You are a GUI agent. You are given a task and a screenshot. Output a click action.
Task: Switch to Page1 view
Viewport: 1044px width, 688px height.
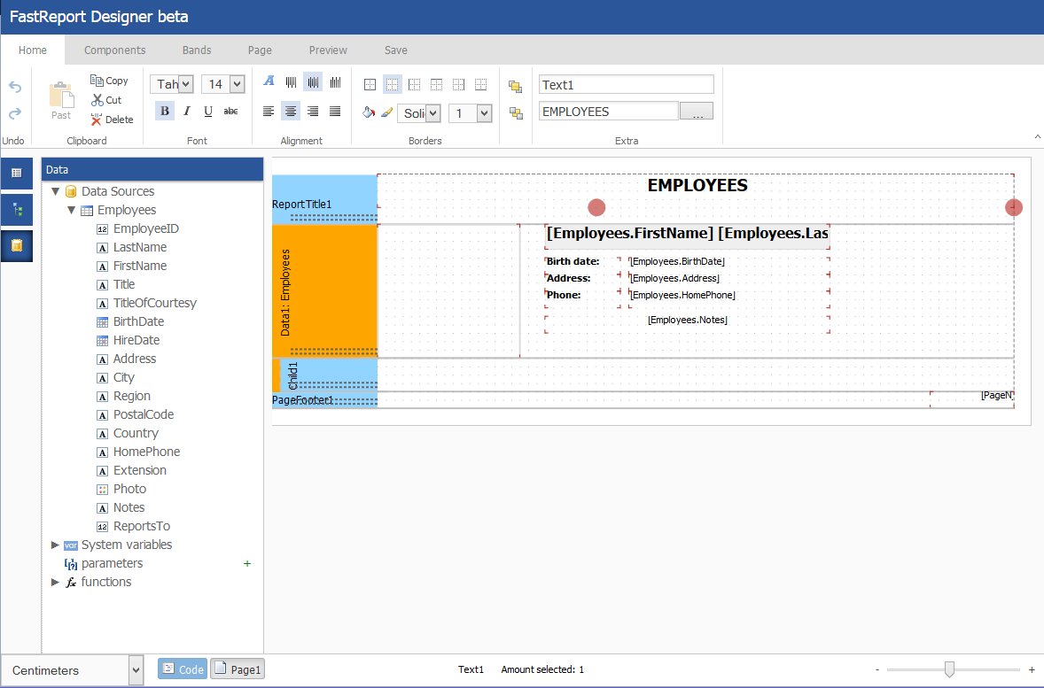tap(238, 669)
